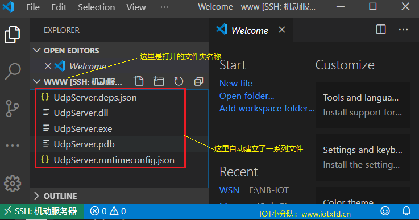The image size is (419, 220).
Task: Show the hidden menu items ellipsis
Action: [165, 7]
